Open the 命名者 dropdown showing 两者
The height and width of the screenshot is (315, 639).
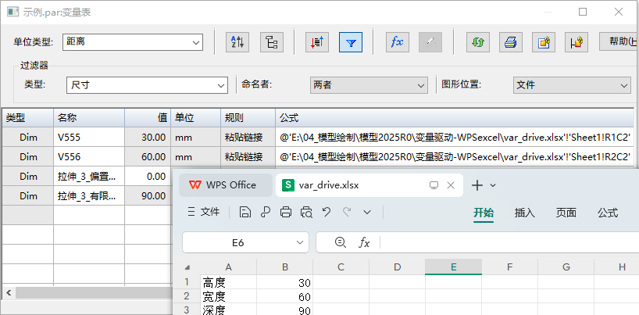click(369, 85)
